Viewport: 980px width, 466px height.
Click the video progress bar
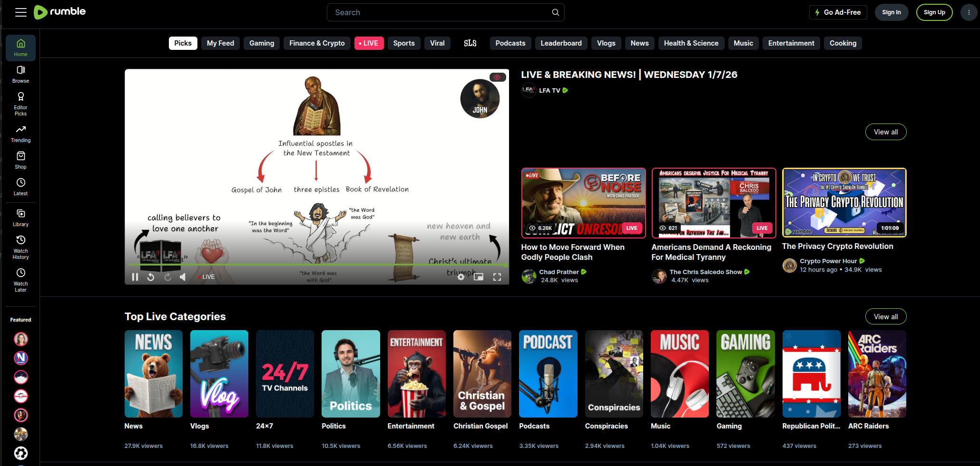point(316,265)
